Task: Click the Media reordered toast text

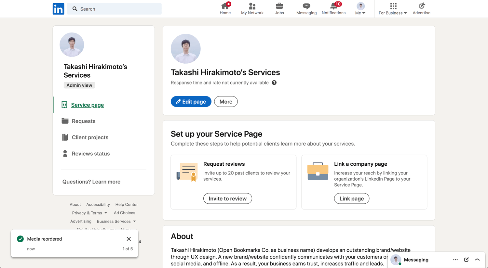Action: 45,239
